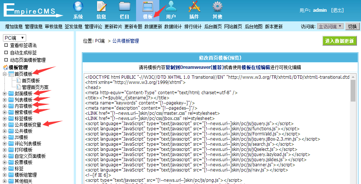Select 管理首页方案 tree item

coord(35,87)
